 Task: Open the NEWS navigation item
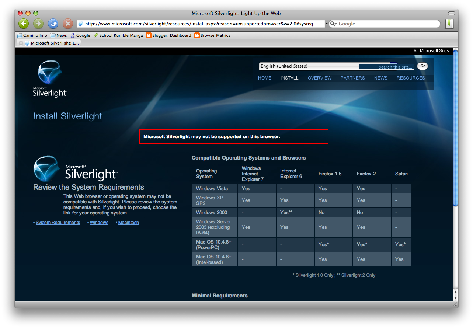381,78
